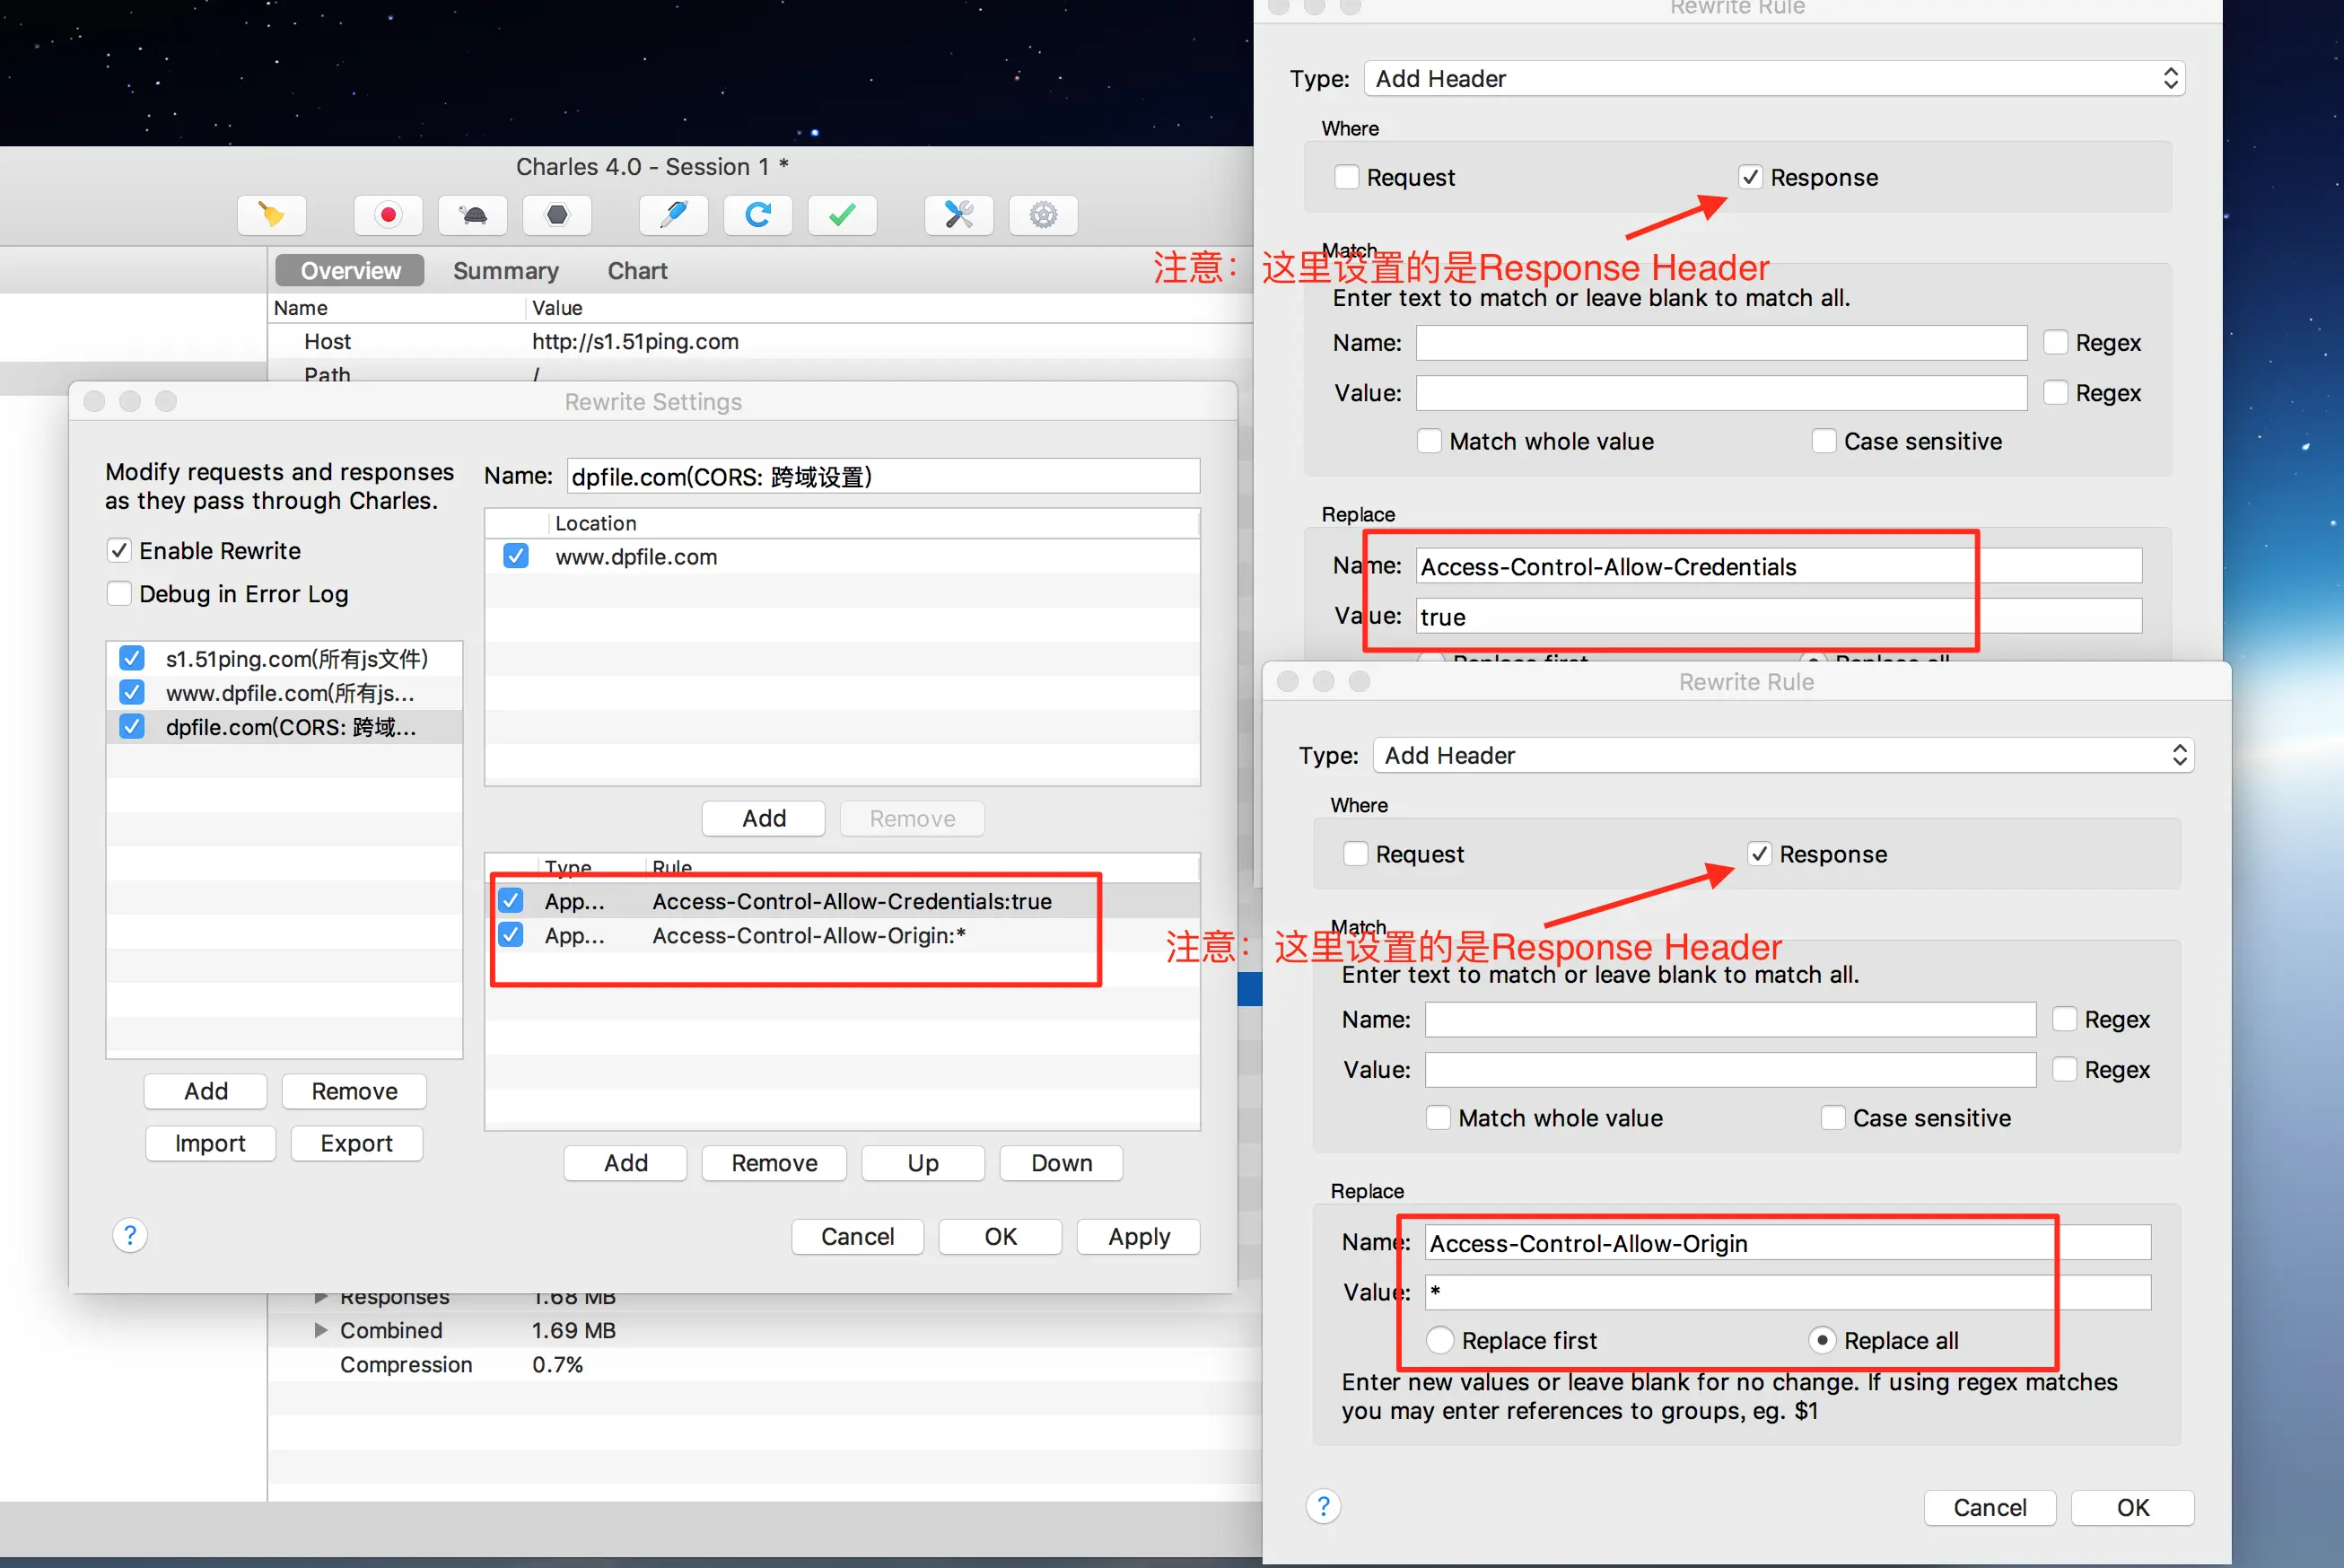Click OK in lower Rewrite Rule dialog

[x=2132, y=1507]
